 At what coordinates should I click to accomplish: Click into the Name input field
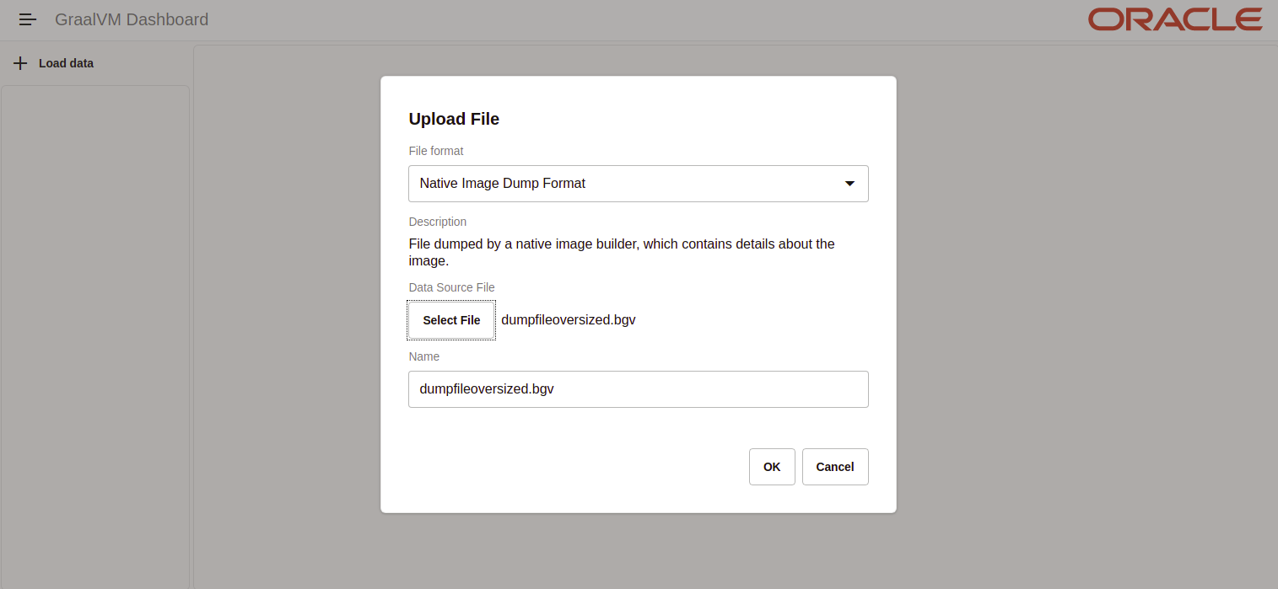tap(638, 389)
